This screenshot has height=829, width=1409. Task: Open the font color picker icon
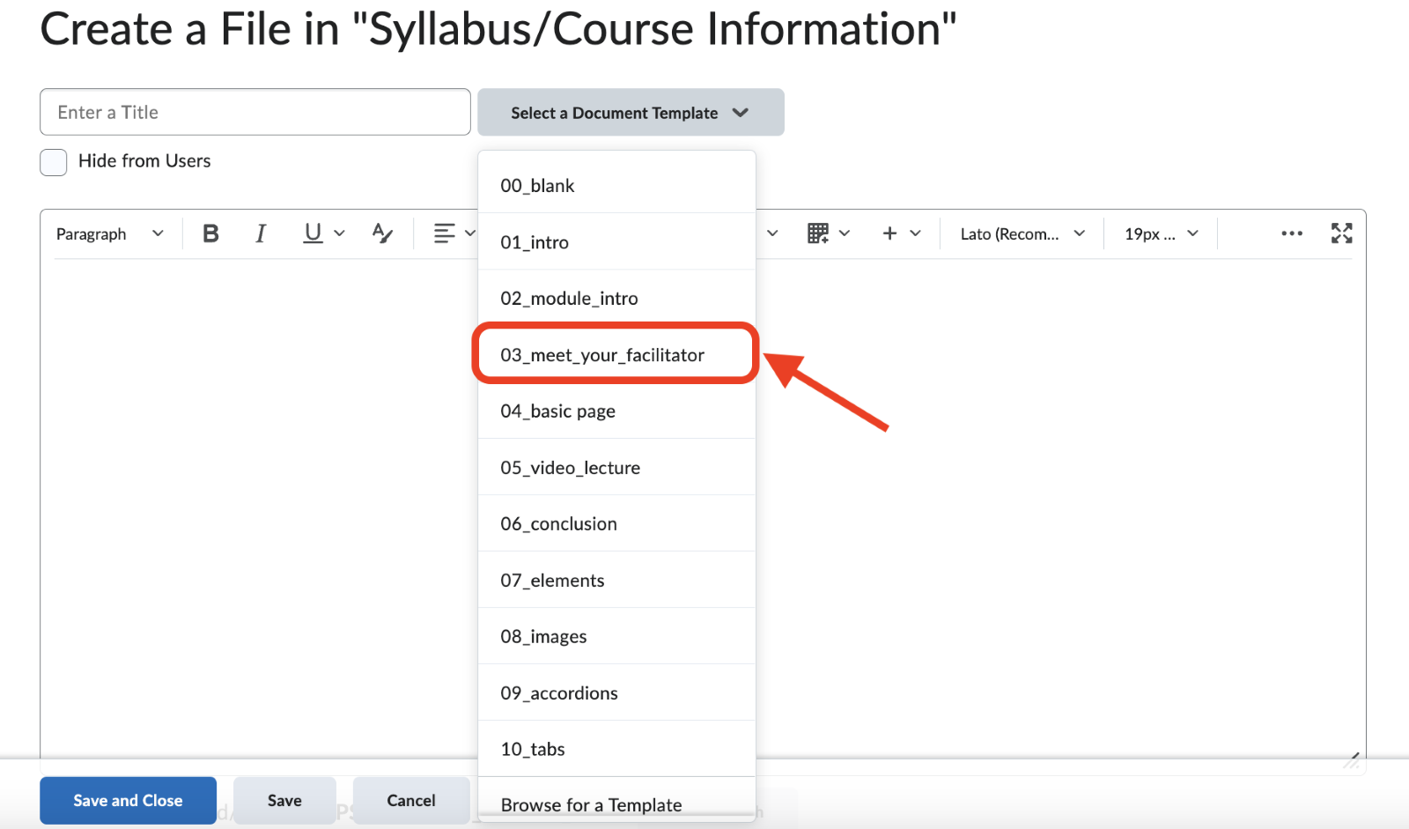tap(380, 233)
